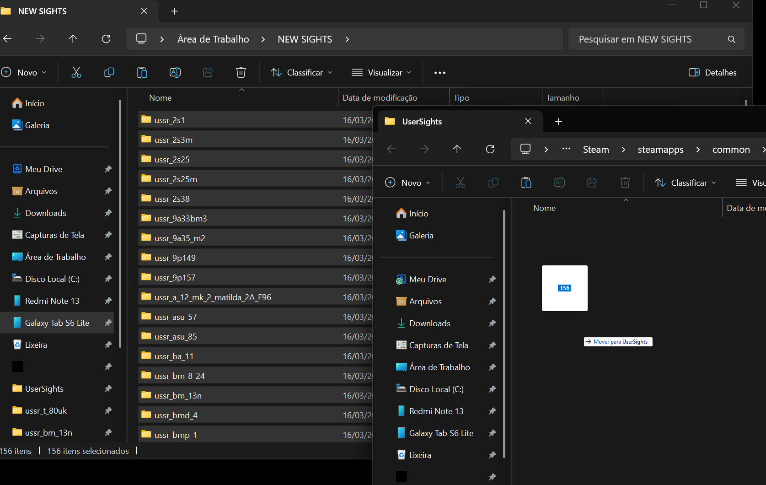Unpin Galaxy Tab S6 Lite in left sidebar
Viewport: 766px width, 485px height.
click(108, 323)
